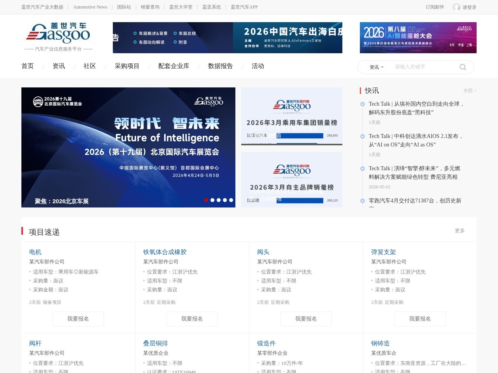The image size is (498, 373).
Task: Select the second carousel dot
Action: point(212,200)
